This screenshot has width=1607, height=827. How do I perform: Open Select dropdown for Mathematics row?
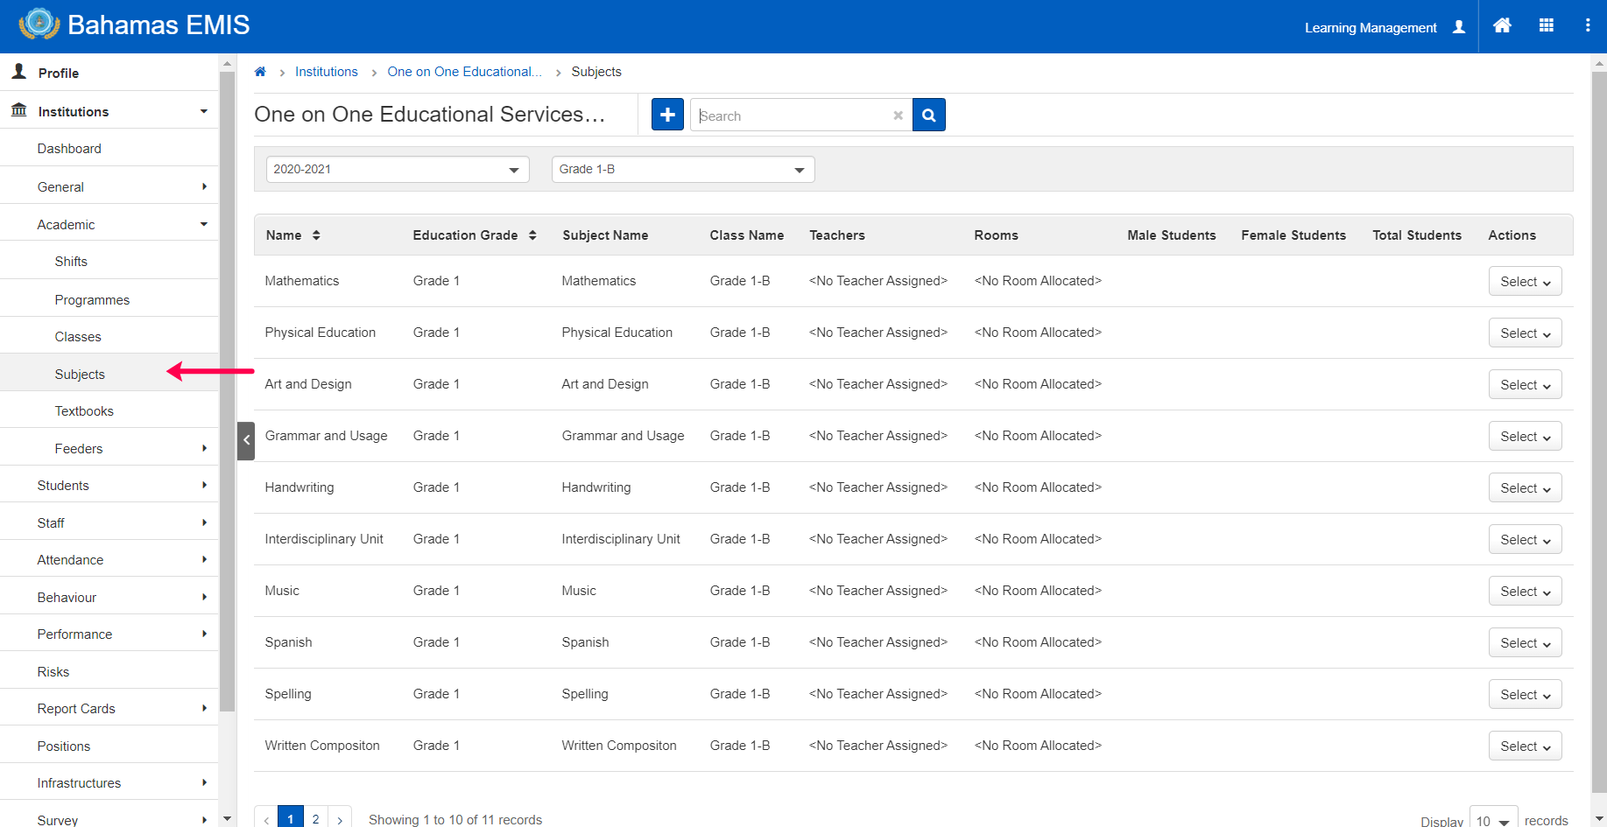pyautogui.click(x=1524, y=282)
